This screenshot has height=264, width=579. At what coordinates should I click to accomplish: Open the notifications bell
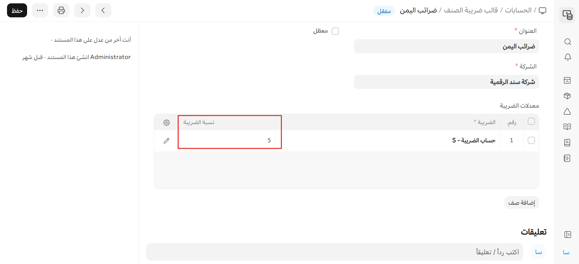point(567,57)
